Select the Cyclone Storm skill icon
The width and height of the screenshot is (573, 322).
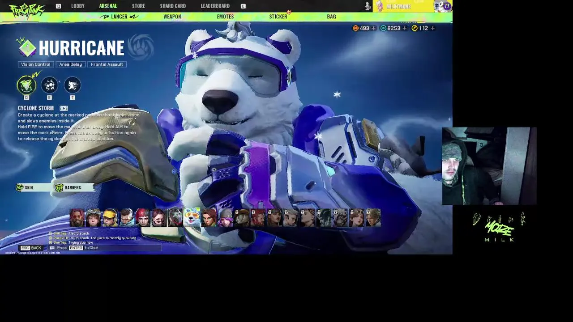click(26, 85)
